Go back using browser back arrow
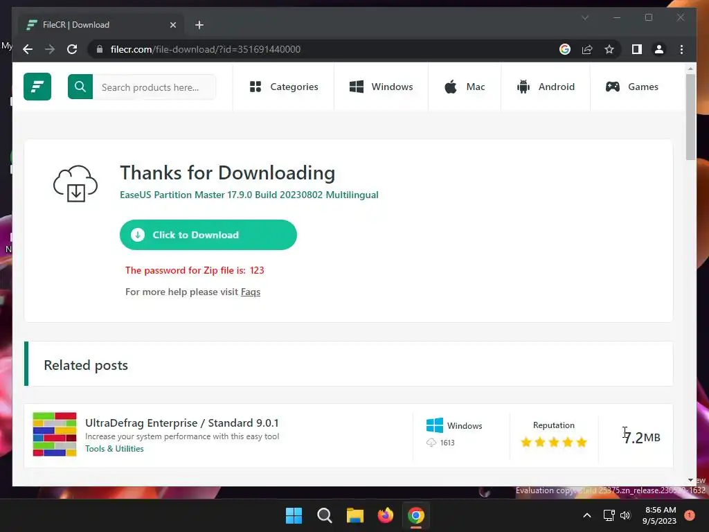Image resolution: width=709 pixels, height=532 pixels. (x=28, y=49)
